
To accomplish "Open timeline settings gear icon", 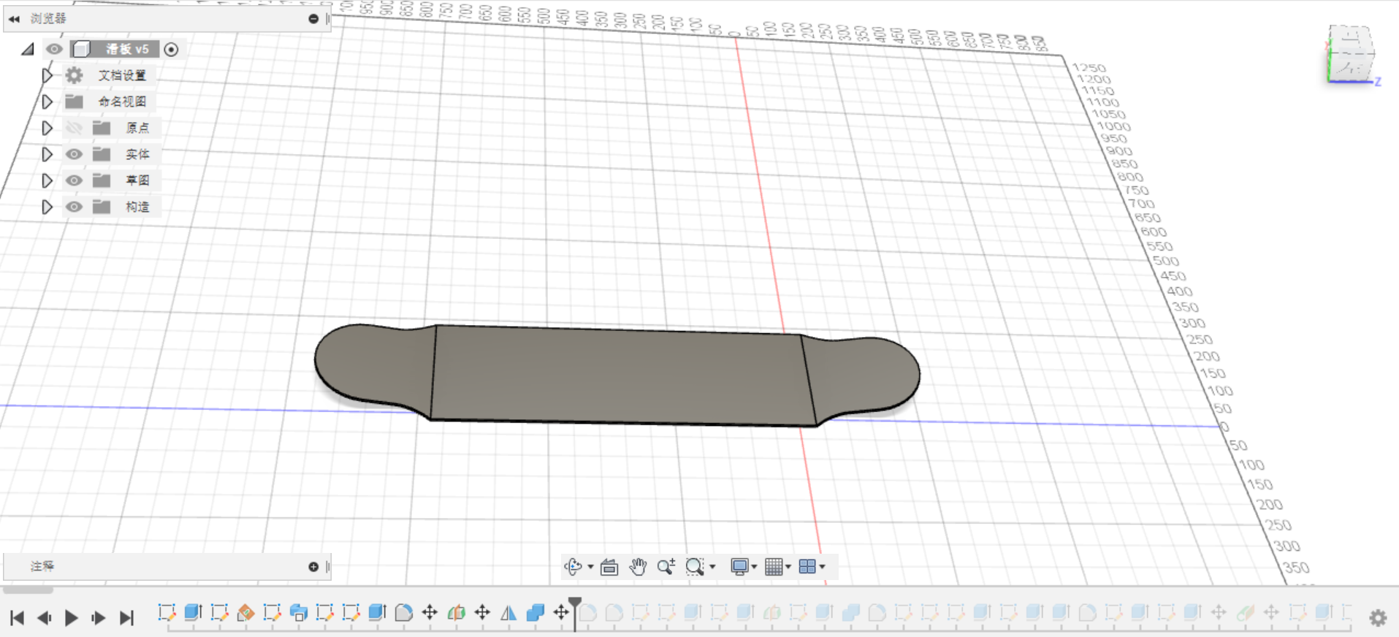I will 1378,618.
